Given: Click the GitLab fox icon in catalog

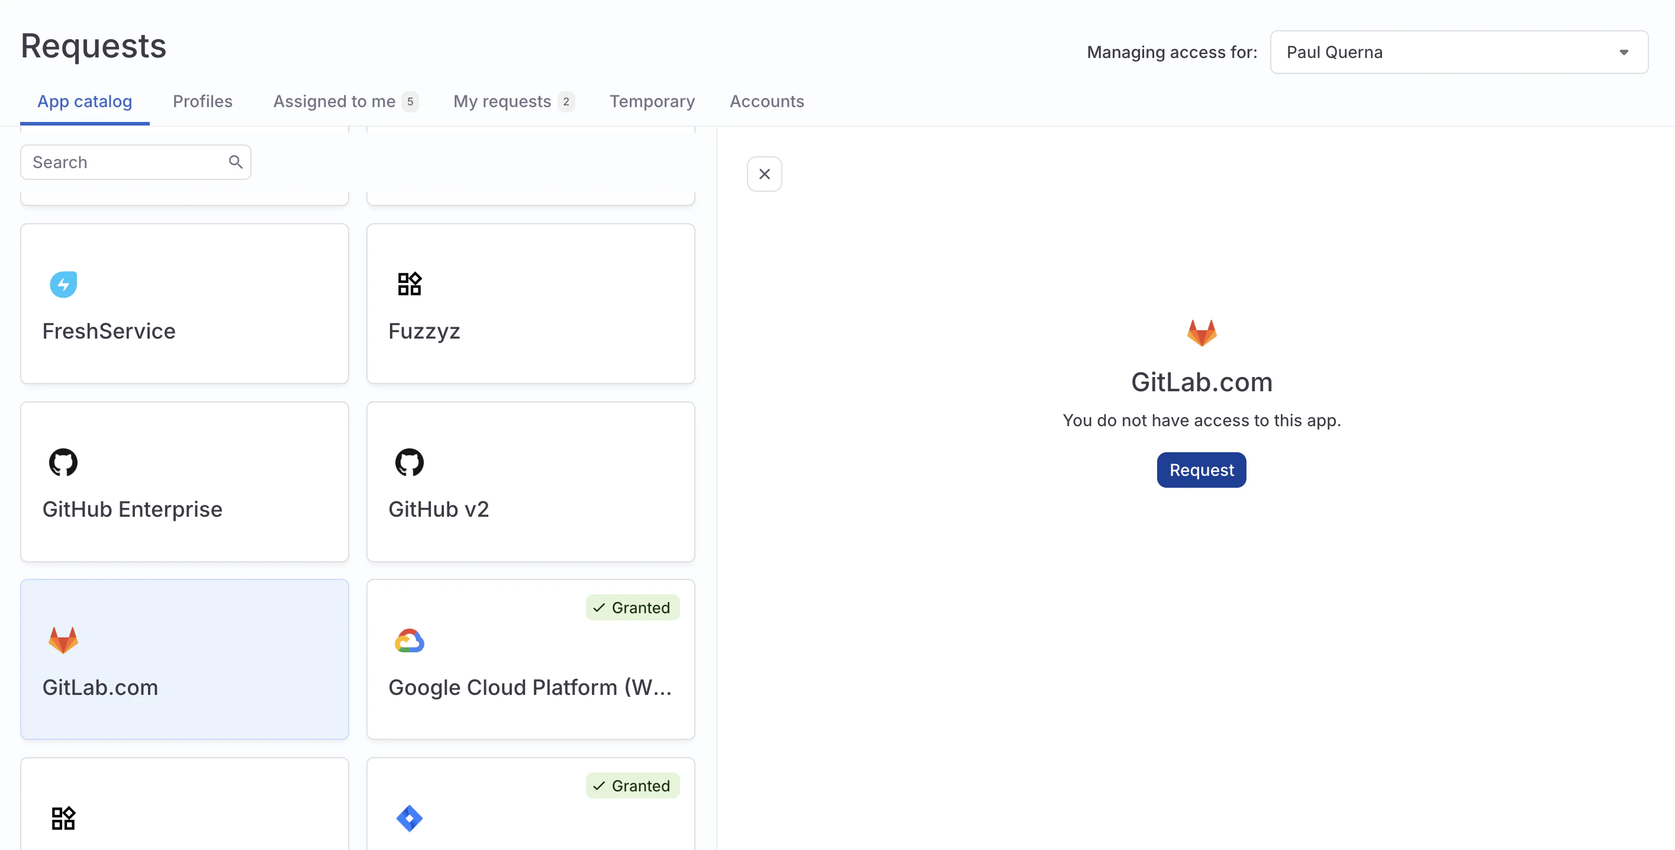Looking at the screenshot, I should click(63, 640).
